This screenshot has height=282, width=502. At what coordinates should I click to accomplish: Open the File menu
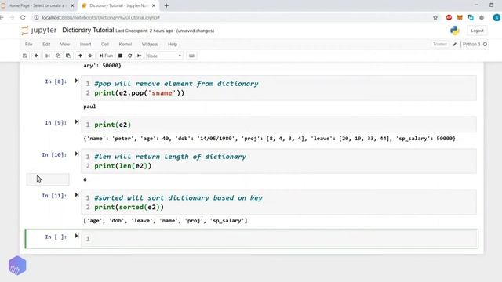click(28, 44)
